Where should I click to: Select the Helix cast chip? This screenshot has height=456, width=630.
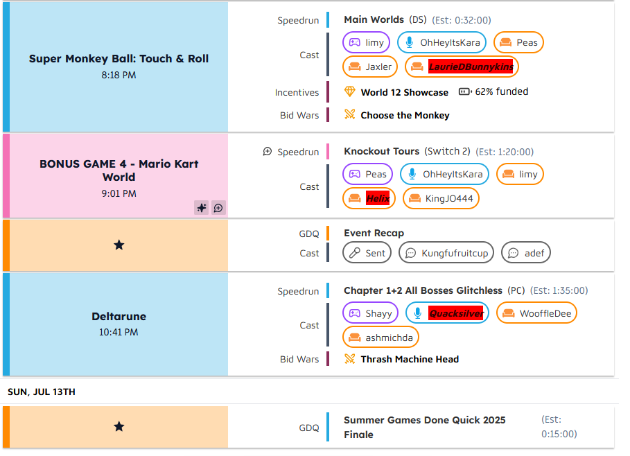tap(369, 198)
